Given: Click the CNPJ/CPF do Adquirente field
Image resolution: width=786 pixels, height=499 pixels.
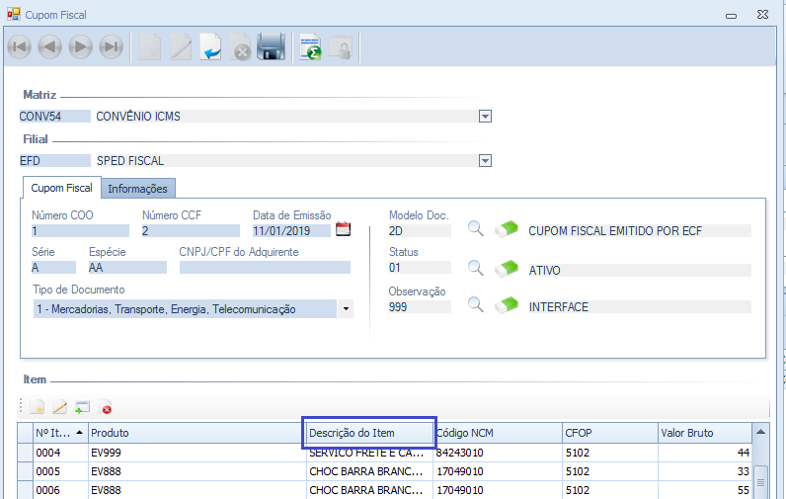Looking at the screenshot, I should 264,268.
